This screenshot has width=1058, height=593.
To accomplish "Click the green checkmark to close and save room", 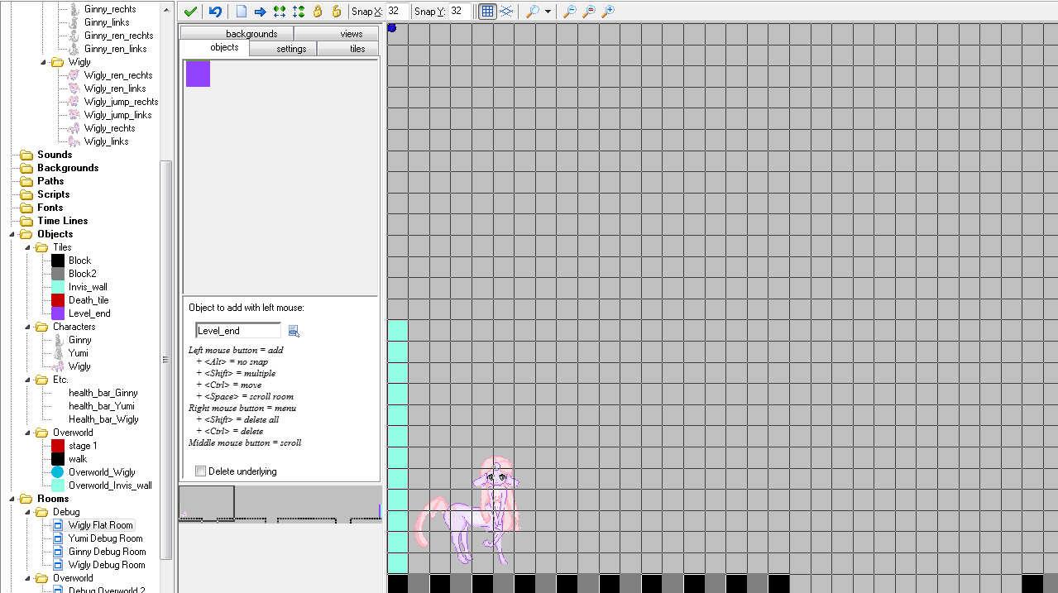I will pos(190,12).
